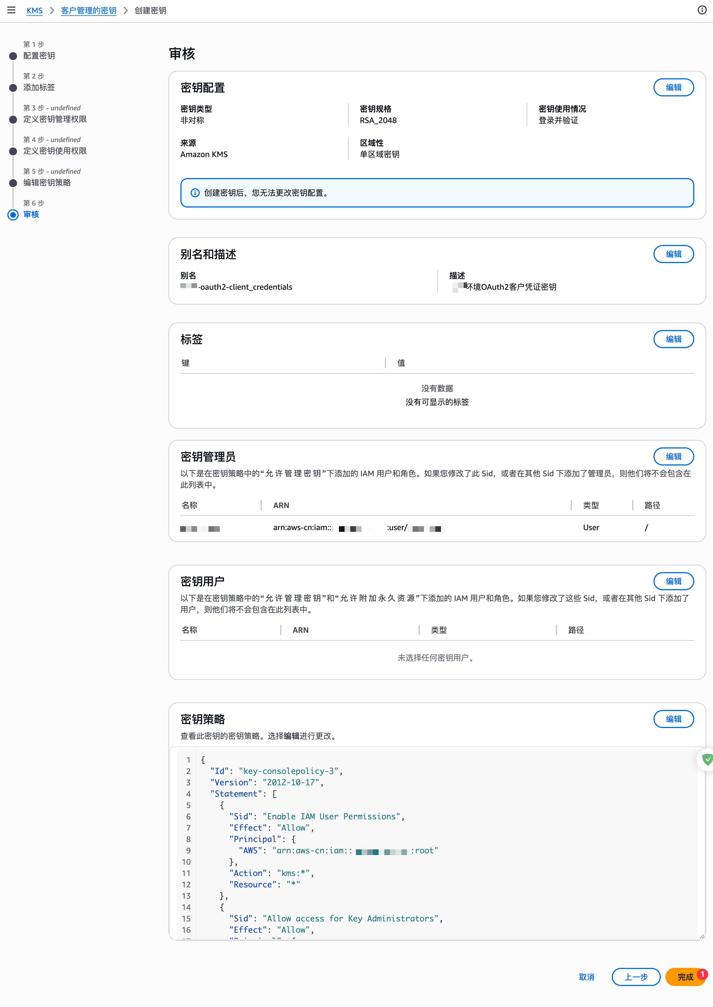Edit the 标签 section

674,339
